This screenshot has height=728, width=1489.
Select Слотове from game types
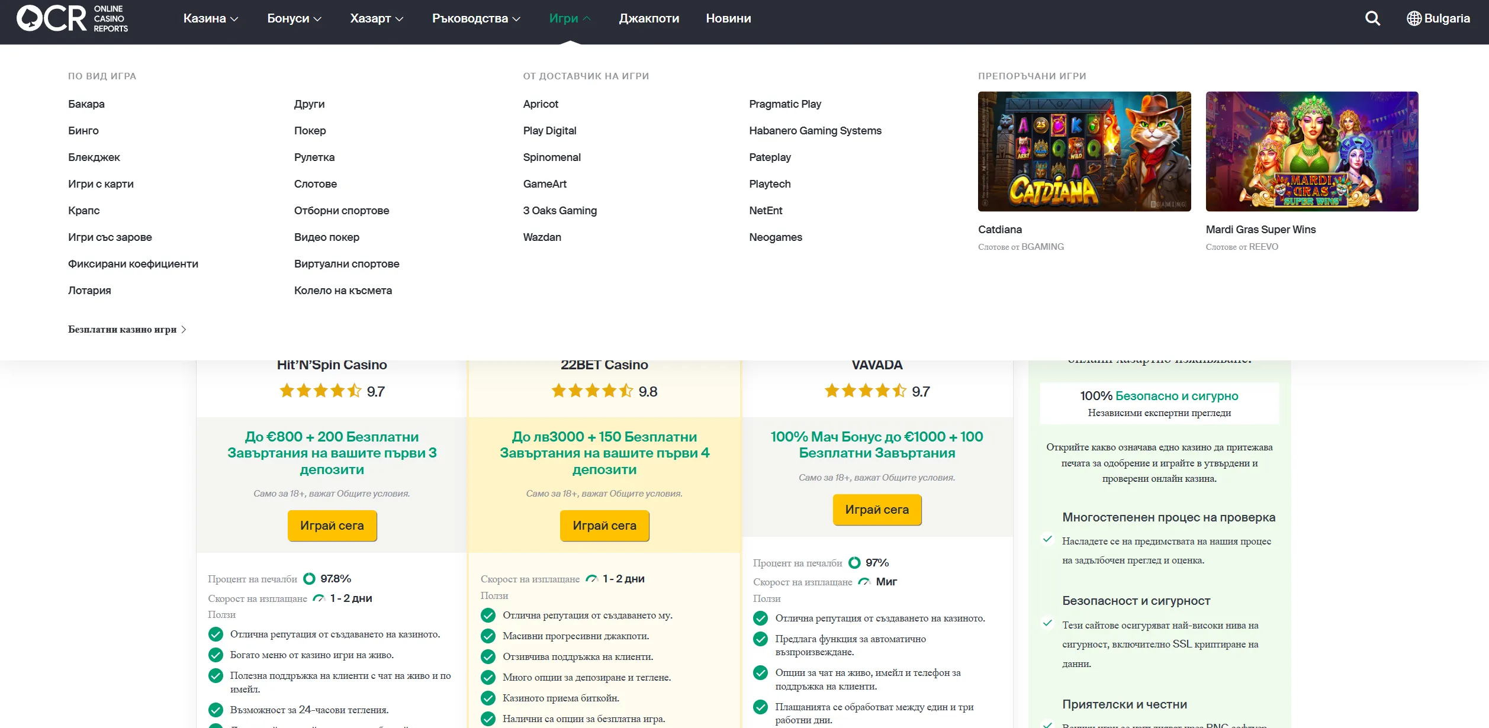(x=316, y=184)
